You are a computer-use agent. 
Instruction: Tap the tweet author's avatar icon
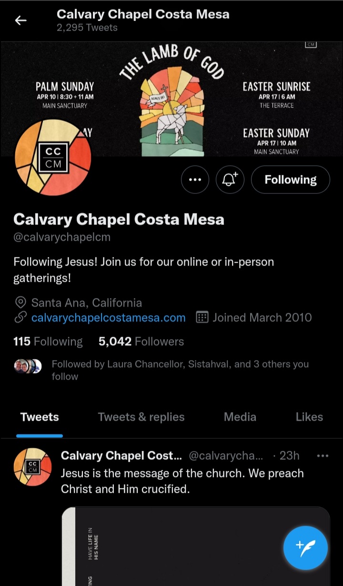tap(32, 467)
